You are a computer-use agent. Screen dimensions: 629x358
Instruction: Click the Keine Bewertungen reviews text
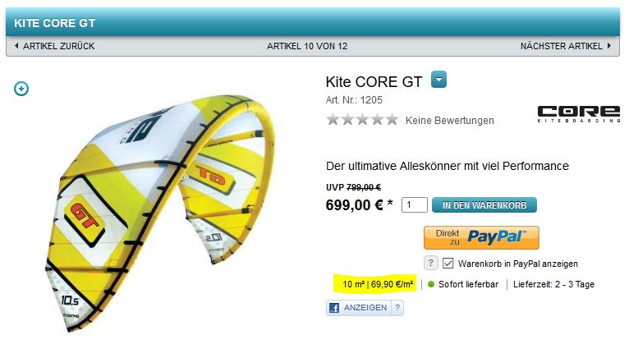pos(450,121)
